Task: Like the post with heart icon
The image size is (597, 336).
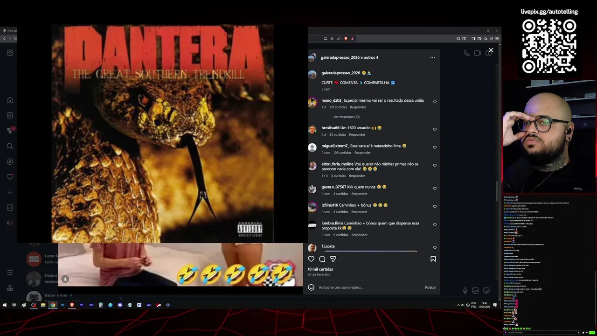Action: pyautogui.click(x=311, y=259)
